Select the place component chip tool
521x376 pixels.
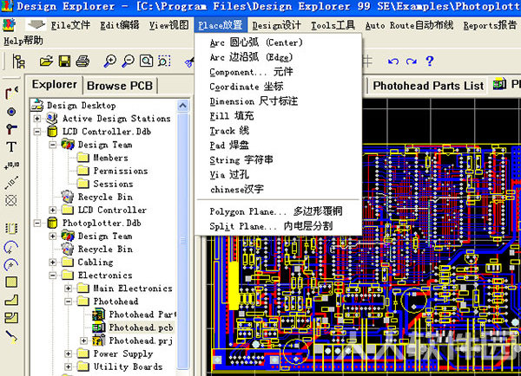tap(11, 229)
